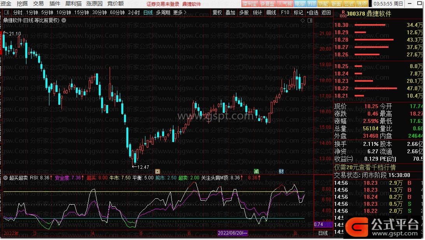Click the 画线 draw line toolbar button

[271, 13]
